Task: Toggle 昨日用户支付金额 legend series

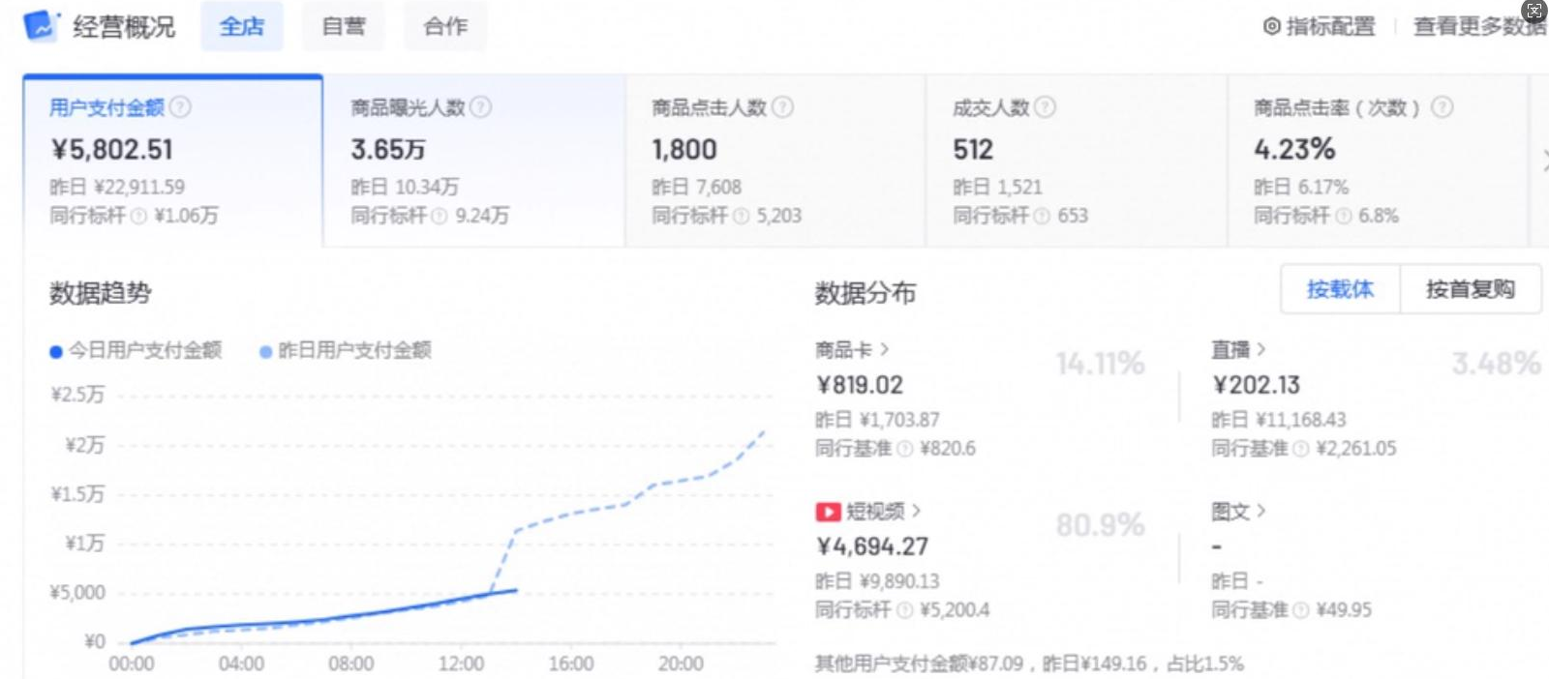Action: click(x=345, y=350)
